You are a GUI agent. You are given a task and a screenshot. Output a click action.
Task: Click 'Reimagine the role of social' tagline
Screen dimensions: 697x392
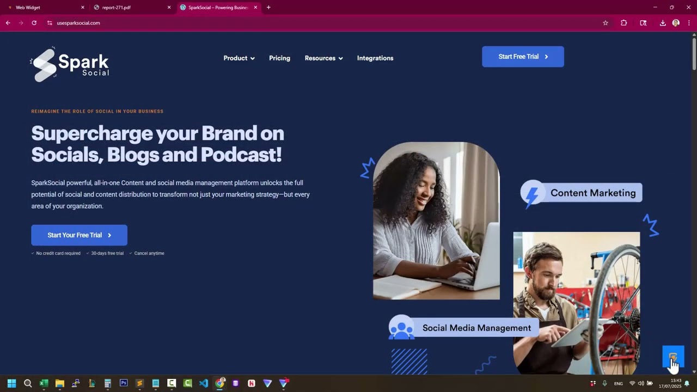click(97, 111)
